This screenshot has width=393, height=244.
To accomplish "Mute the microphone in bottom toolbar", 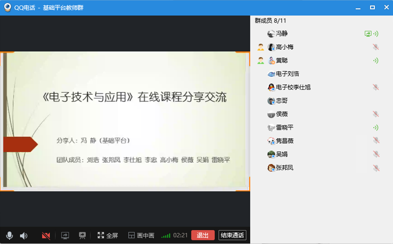I will (x=10, y=235).
